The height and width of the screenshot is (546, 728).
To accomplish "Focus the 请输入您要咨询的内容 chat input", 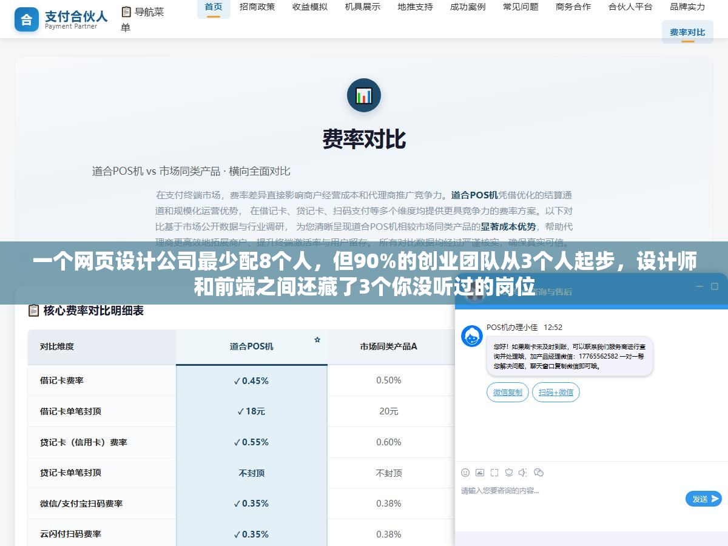I will click(570, 490).
